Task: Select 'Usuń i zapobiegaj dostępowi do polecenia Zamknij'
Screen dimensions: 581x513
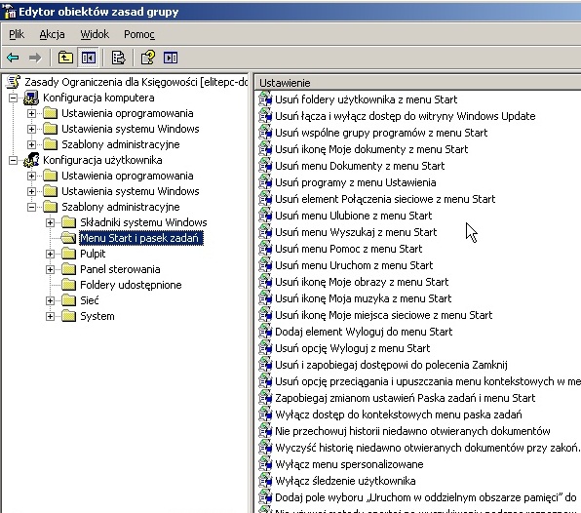Action: tap(391, 365)
